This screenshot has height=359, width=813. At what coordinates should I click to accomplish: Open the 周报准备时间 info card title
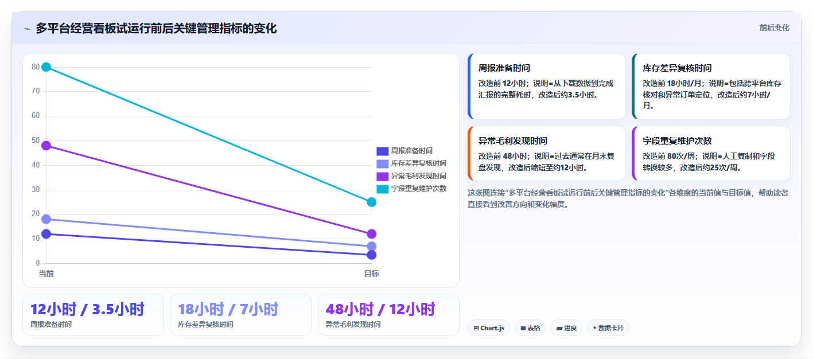coord(504,68)
